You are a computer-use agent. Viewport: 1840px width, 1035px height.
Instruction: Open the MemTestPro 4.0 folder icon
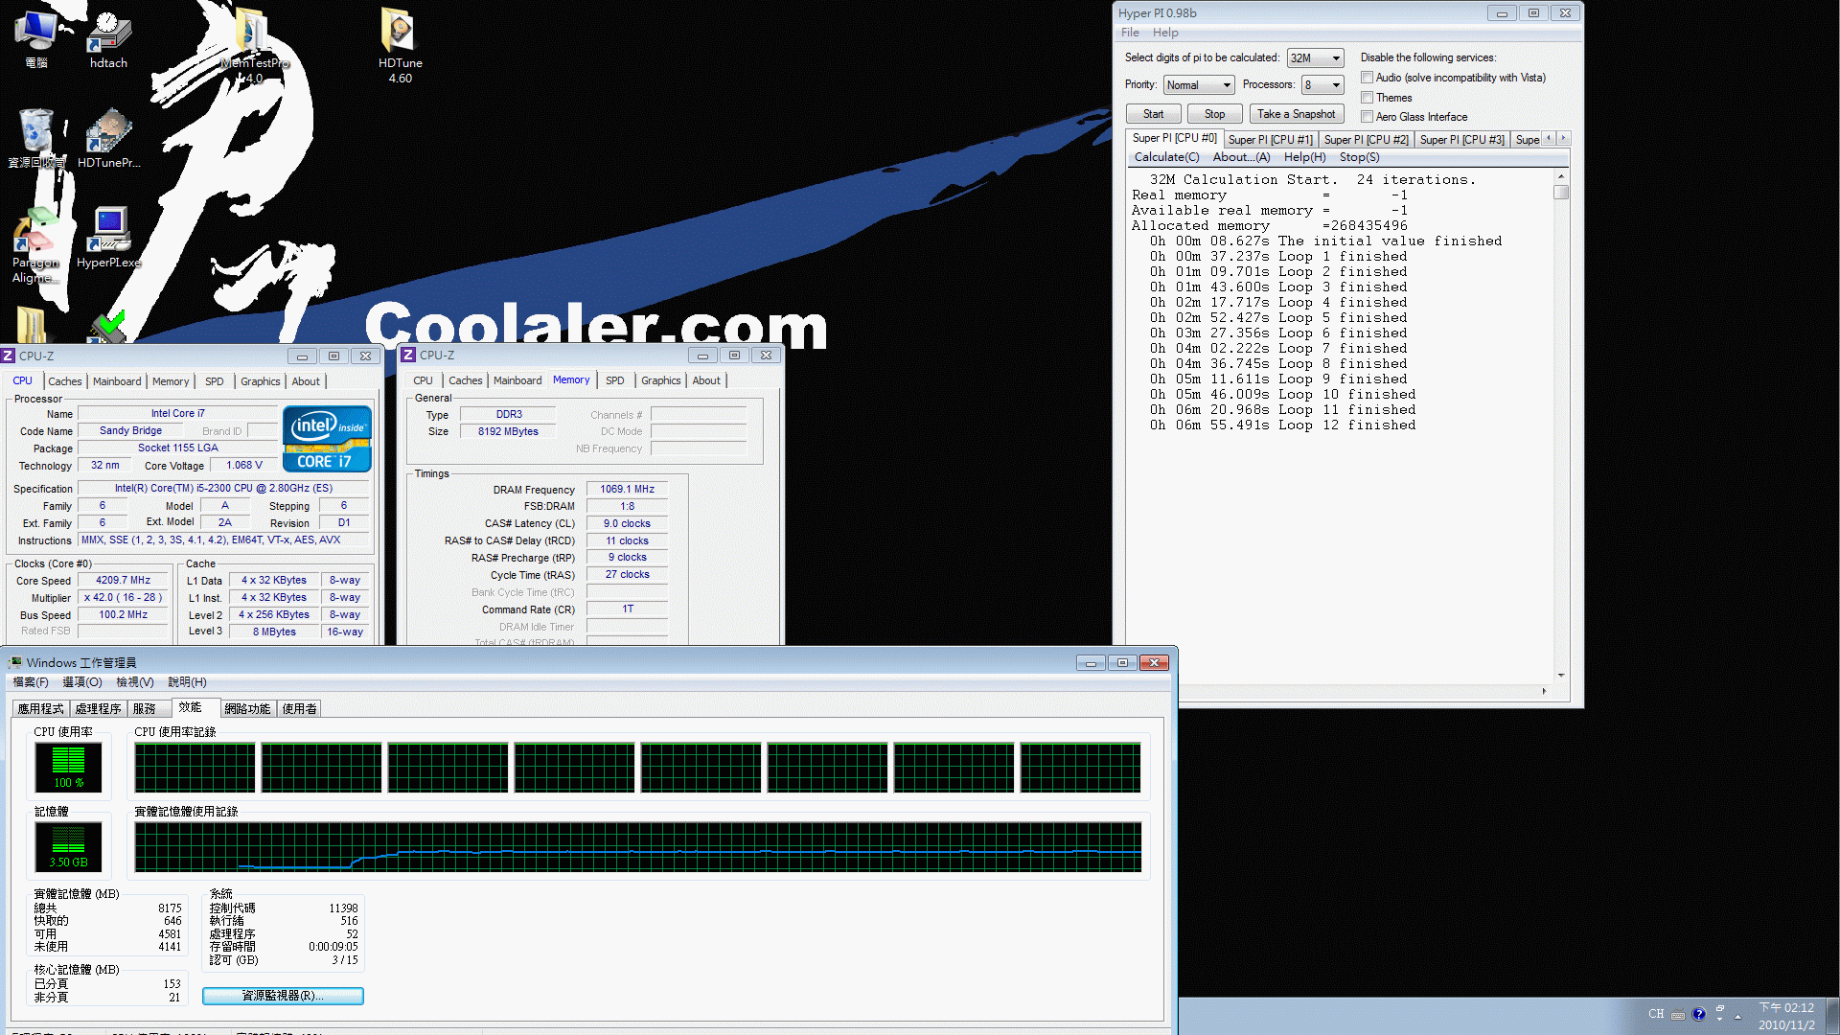click(254, 45)
